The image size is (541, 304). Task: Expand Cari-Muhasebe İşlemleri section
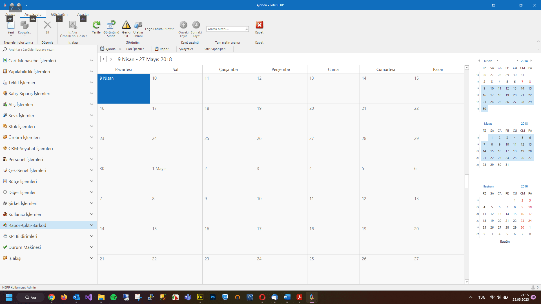coord(91,61)
